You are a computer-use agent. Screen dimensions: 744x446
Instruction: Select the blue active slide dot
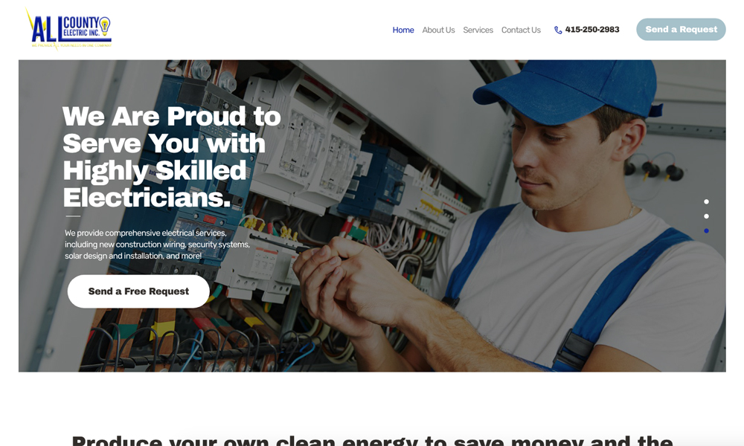(706, 231)
